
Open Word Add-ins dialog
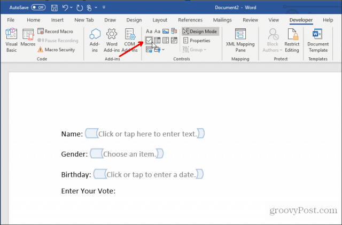click(x=112, y=41)
